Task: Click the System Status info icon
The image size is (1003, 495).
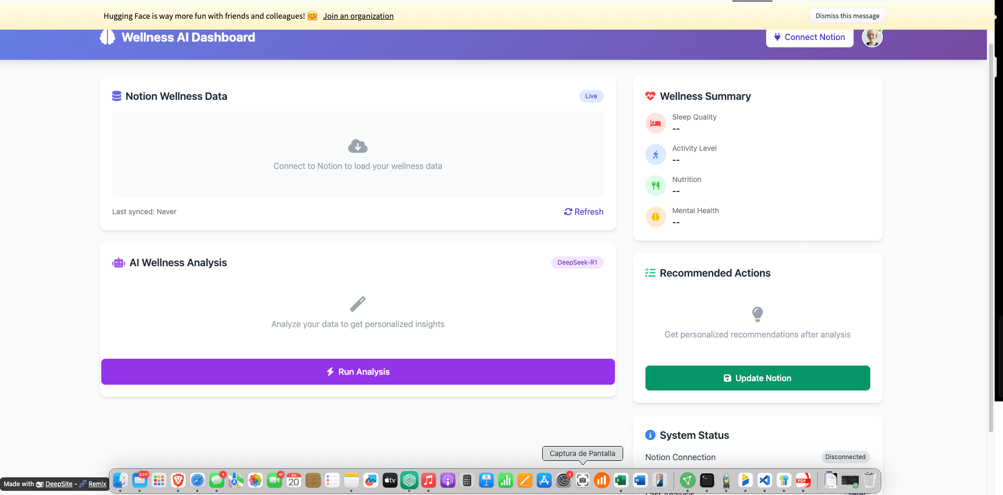Action: (650, 435)
